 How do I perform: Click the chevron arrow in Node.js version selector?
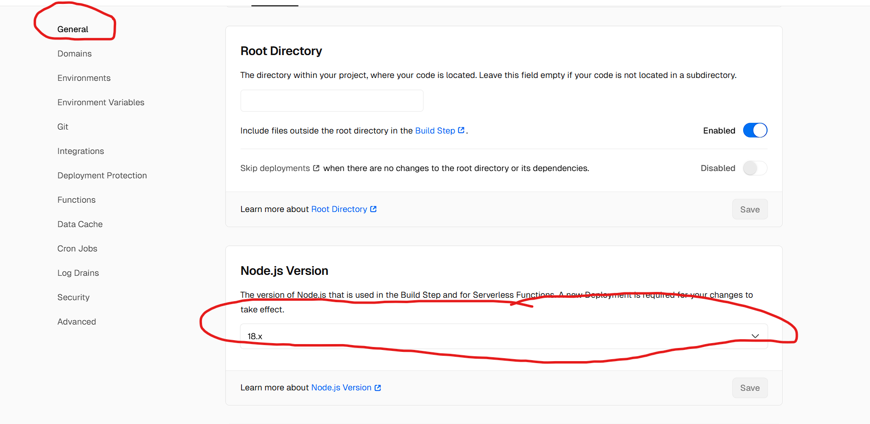pyautogui.click(x=755, y=336)
